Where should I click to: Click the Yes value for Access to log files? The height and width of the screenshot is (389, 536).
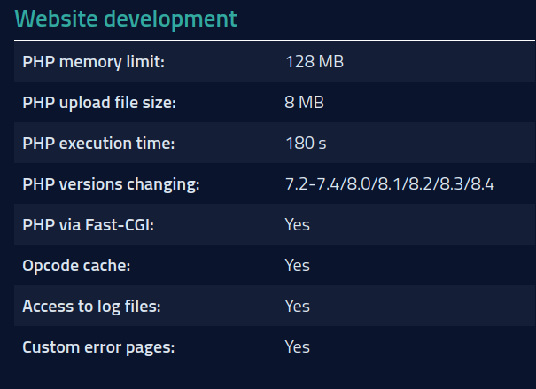click(x=298, y=306)
